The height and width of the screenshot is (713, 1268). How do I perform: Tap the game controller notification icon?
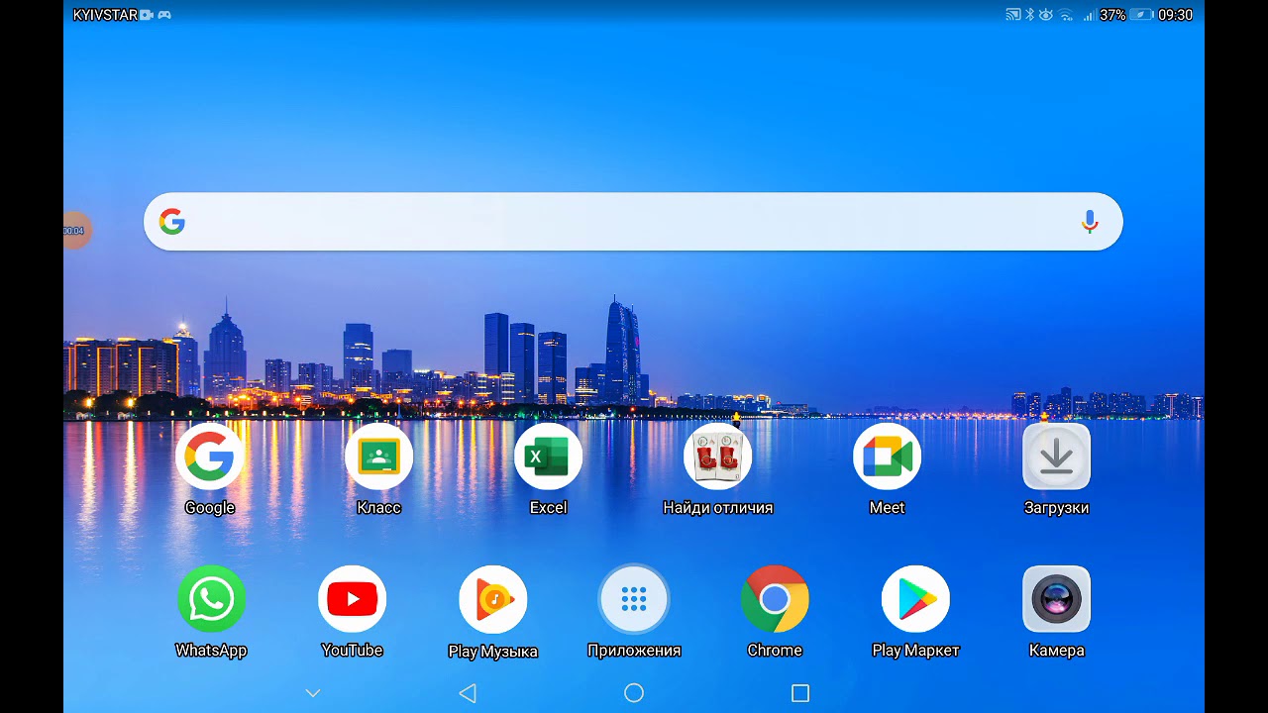tap(164, 15)
